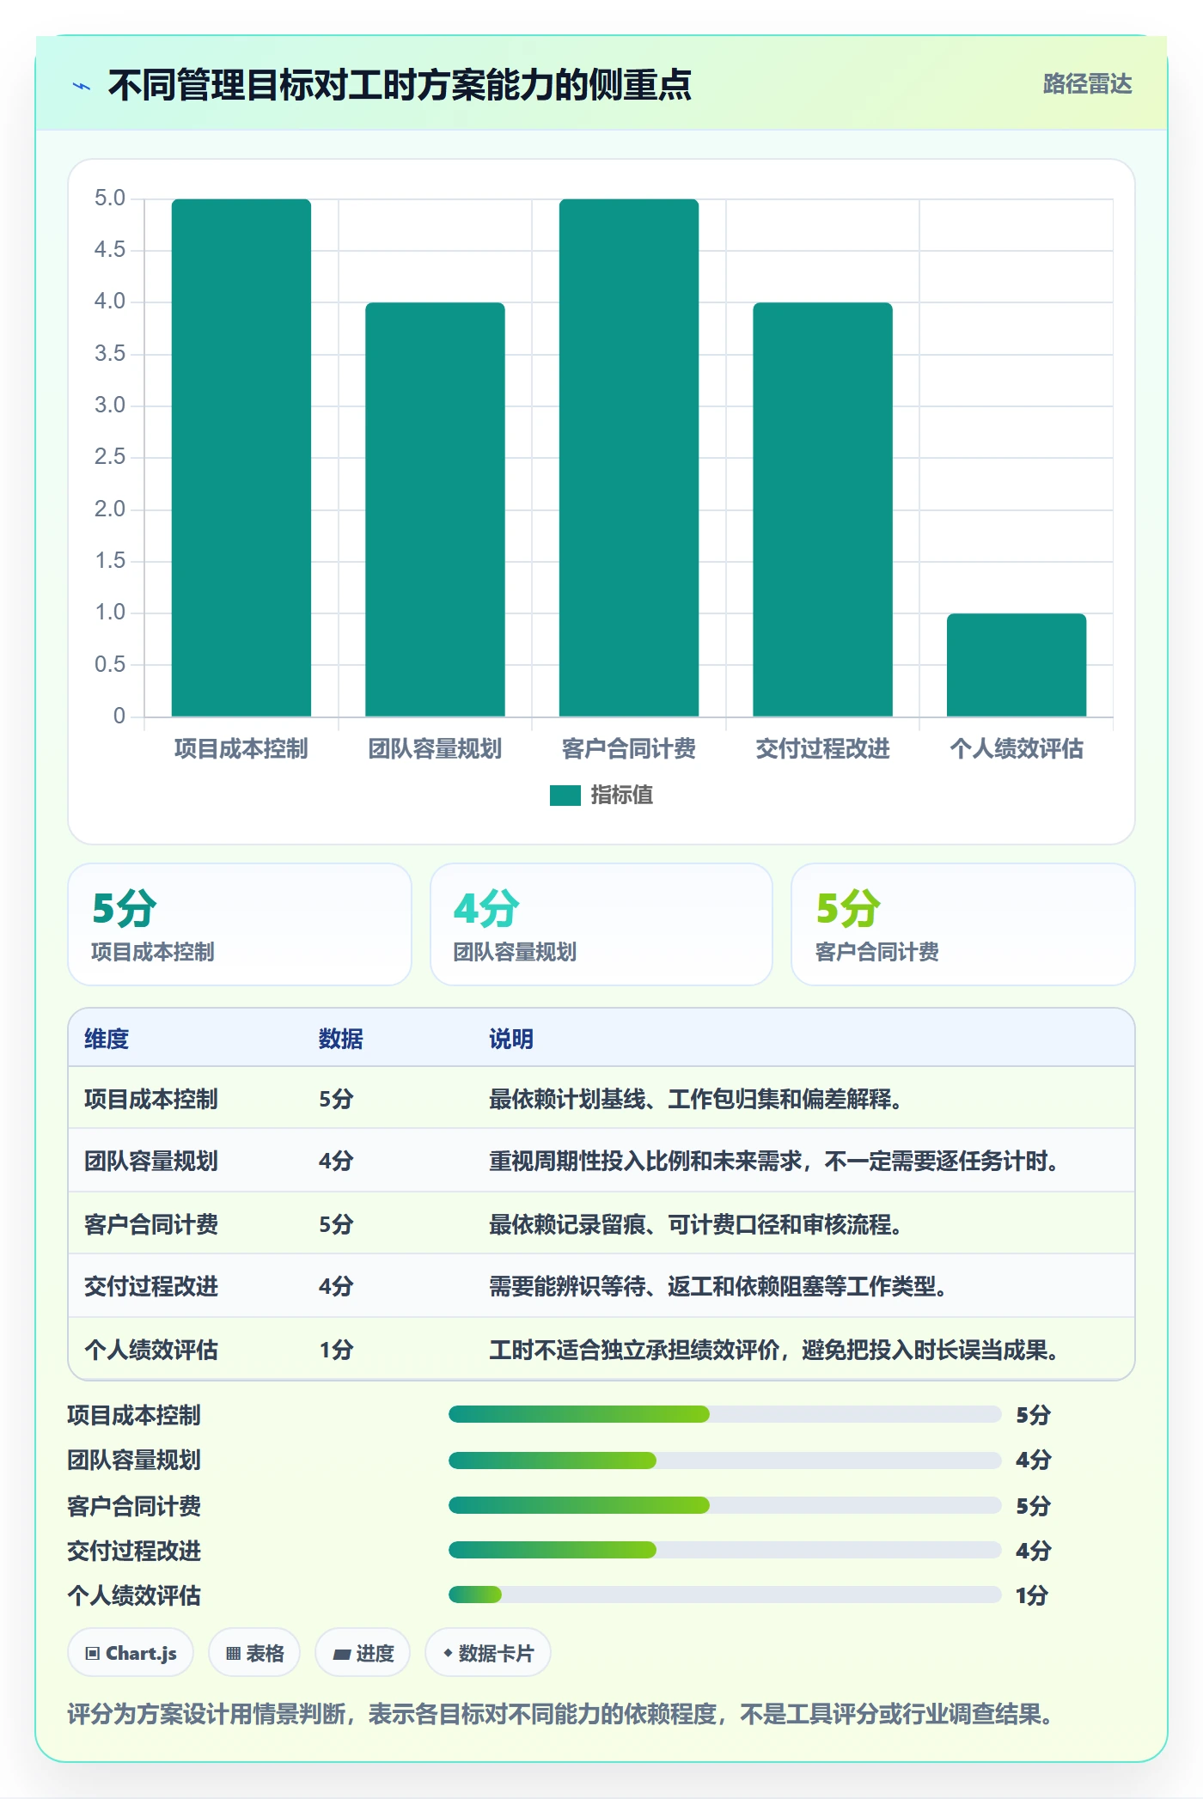Click the 客户合同计费 progress bar
Viewport: 1203px width, 1799px height.
tap(724, 1505)
